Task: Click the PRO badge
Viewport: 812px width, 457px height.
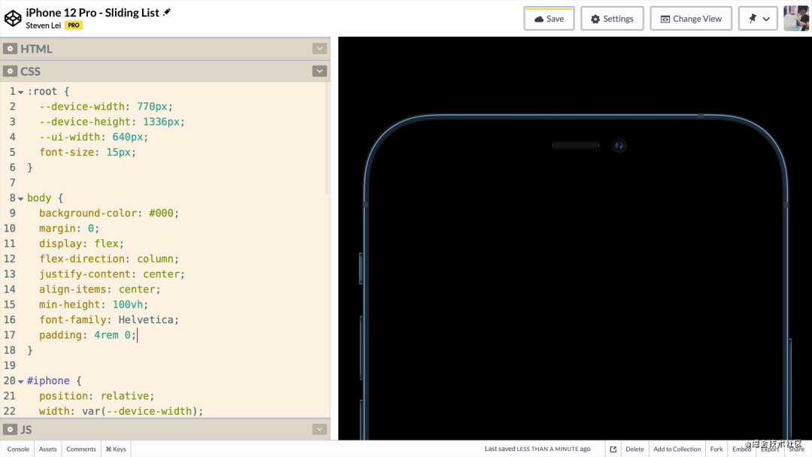Action: [x=74, y=25]
